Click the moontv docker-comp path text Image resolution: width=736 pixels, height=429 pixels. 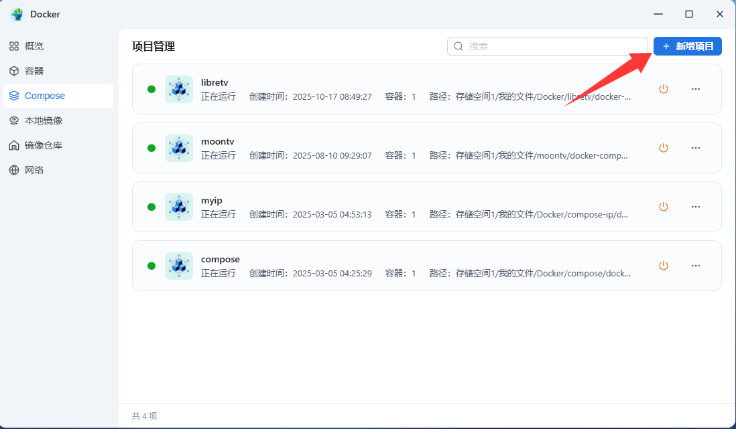tap(528, 156)
